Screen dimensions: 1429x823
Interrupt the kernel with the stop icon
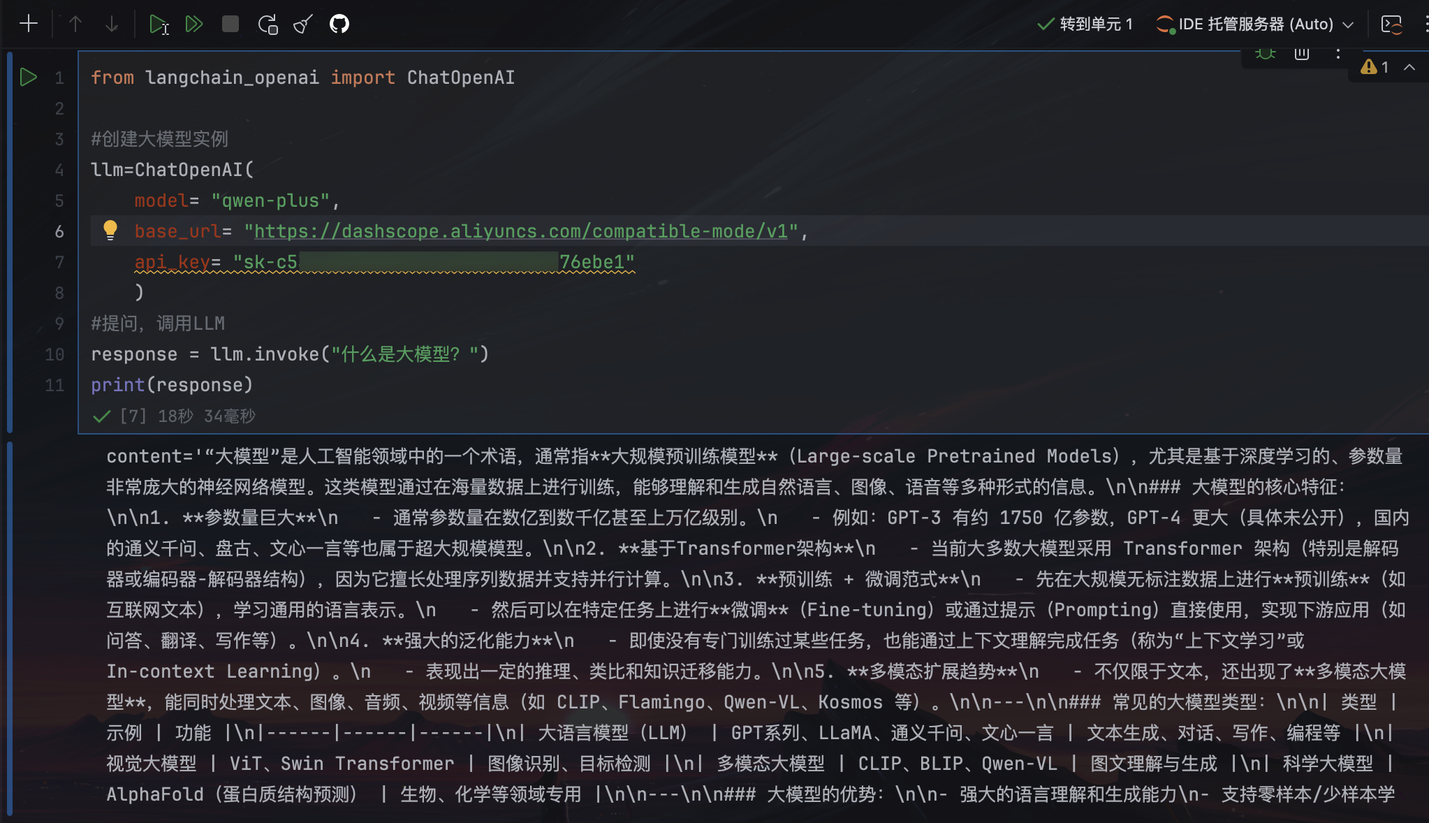230,23
